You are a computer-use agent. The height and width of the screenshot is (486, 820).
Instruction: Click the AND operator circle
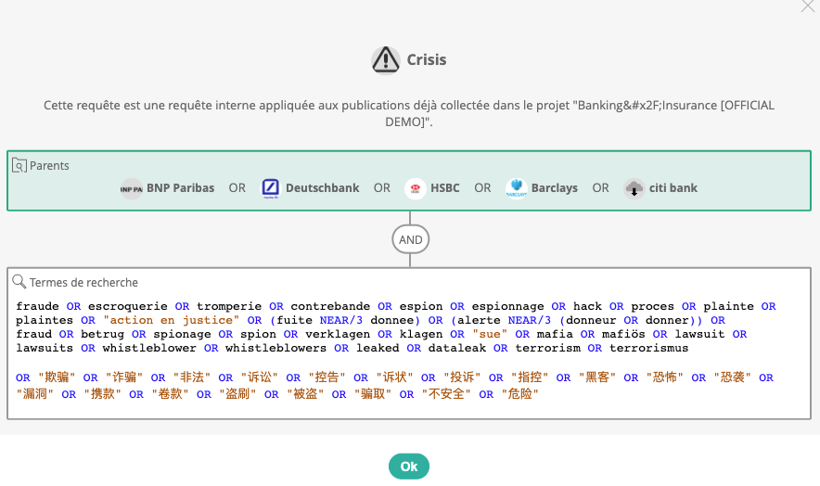[411, 239]
